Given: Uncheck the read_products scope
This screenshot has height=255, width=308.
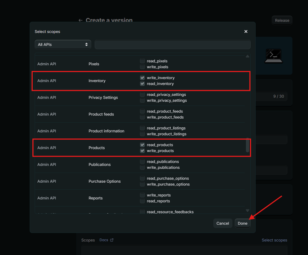Looking at the screenshot, I should (x=142, y=145).
